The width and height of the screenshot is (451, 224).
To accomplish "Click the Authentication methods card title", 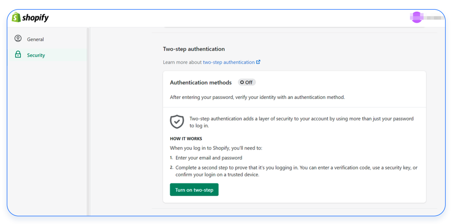I will (x=200, y=83).
